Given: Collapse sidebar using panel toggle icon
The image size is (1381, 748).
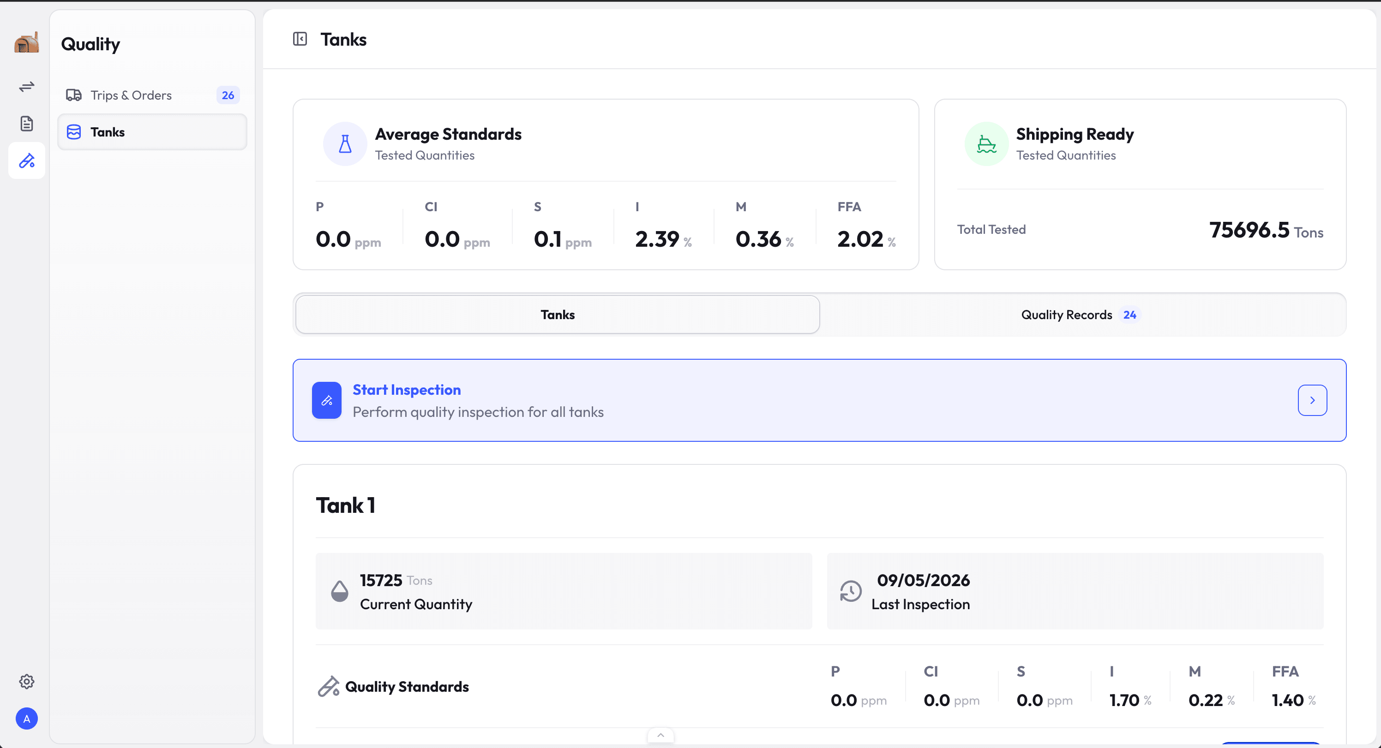Looking at the screenshot, I should tap(300, 39).
